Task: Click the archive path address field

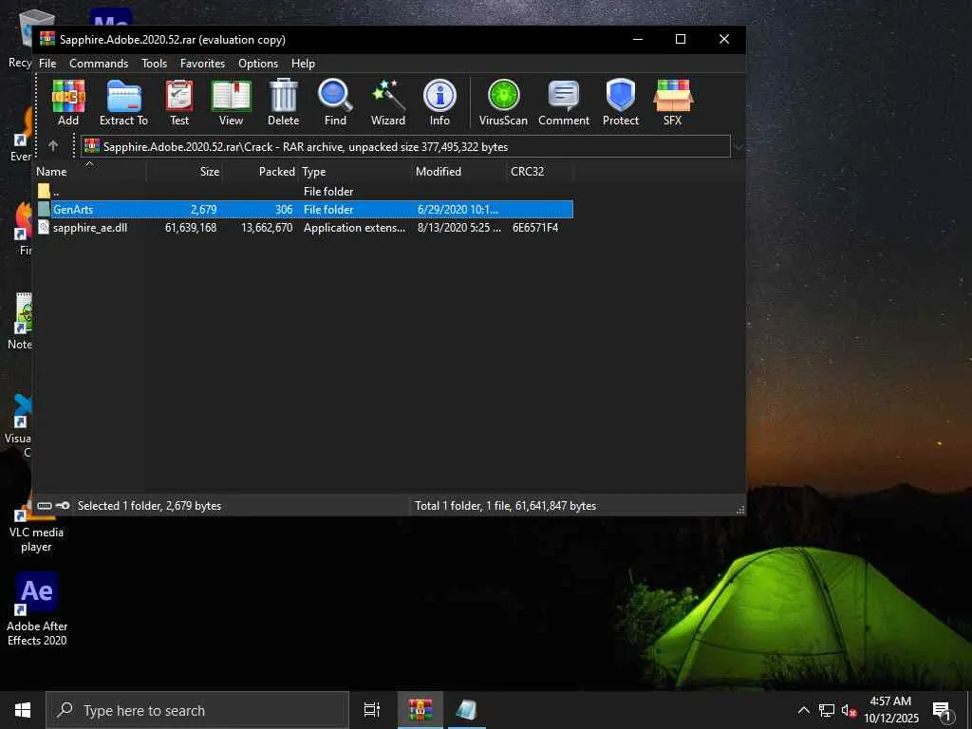Action: pos(405,147)
